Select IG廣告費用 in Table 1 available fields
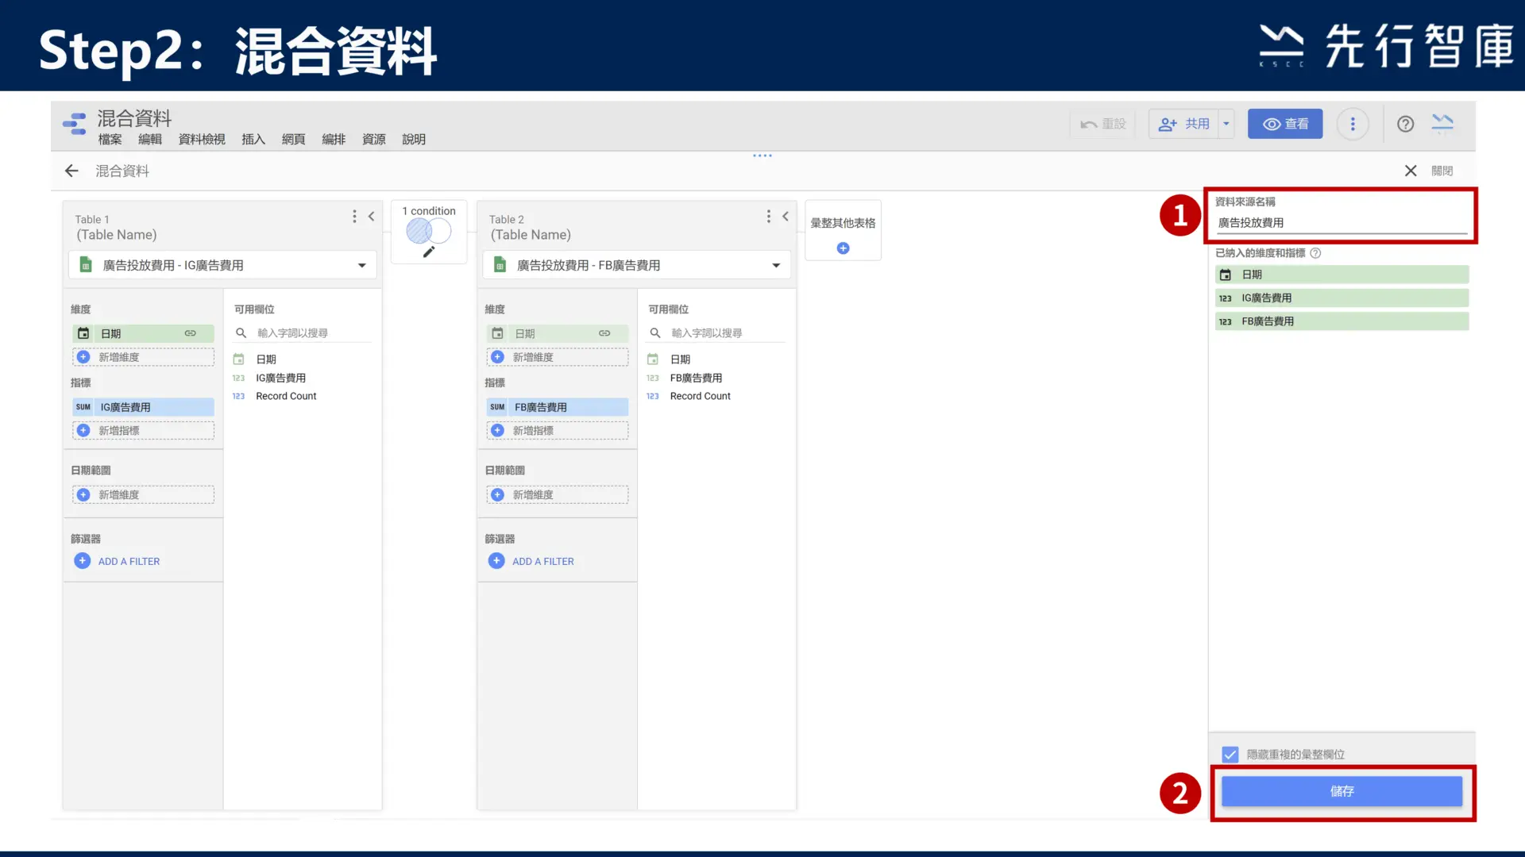The height and width of the screenshot is (857, 1525). pos(280,378)
